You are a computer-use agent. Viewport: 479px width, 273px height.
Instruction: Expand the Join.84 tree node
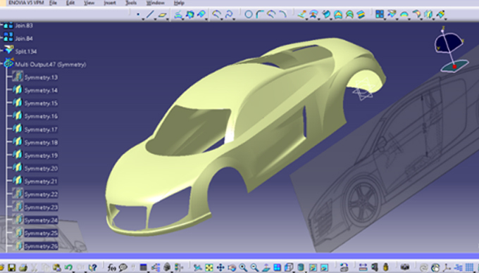[1, 38]
